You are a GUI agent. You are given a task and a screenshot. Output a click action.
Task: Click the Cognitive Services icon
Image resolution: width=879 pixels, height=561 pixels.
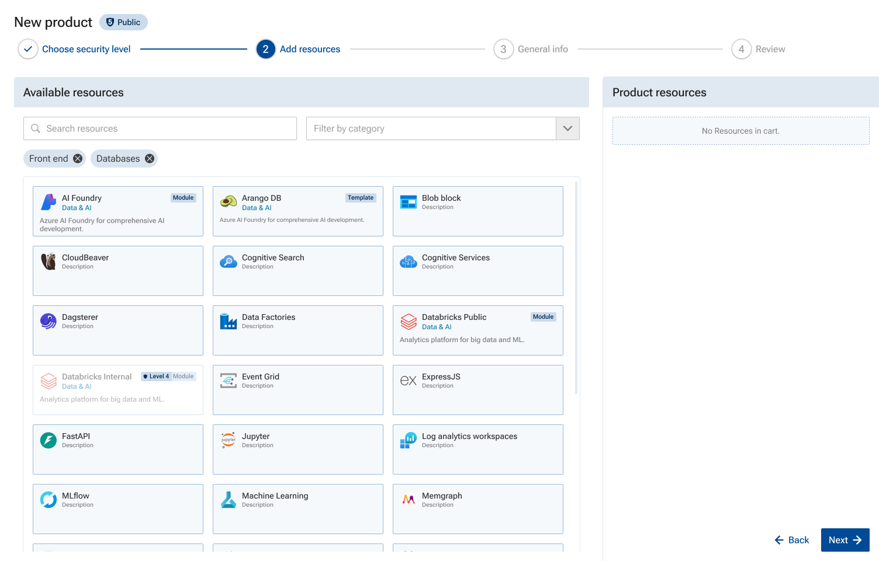pos(409,262)
